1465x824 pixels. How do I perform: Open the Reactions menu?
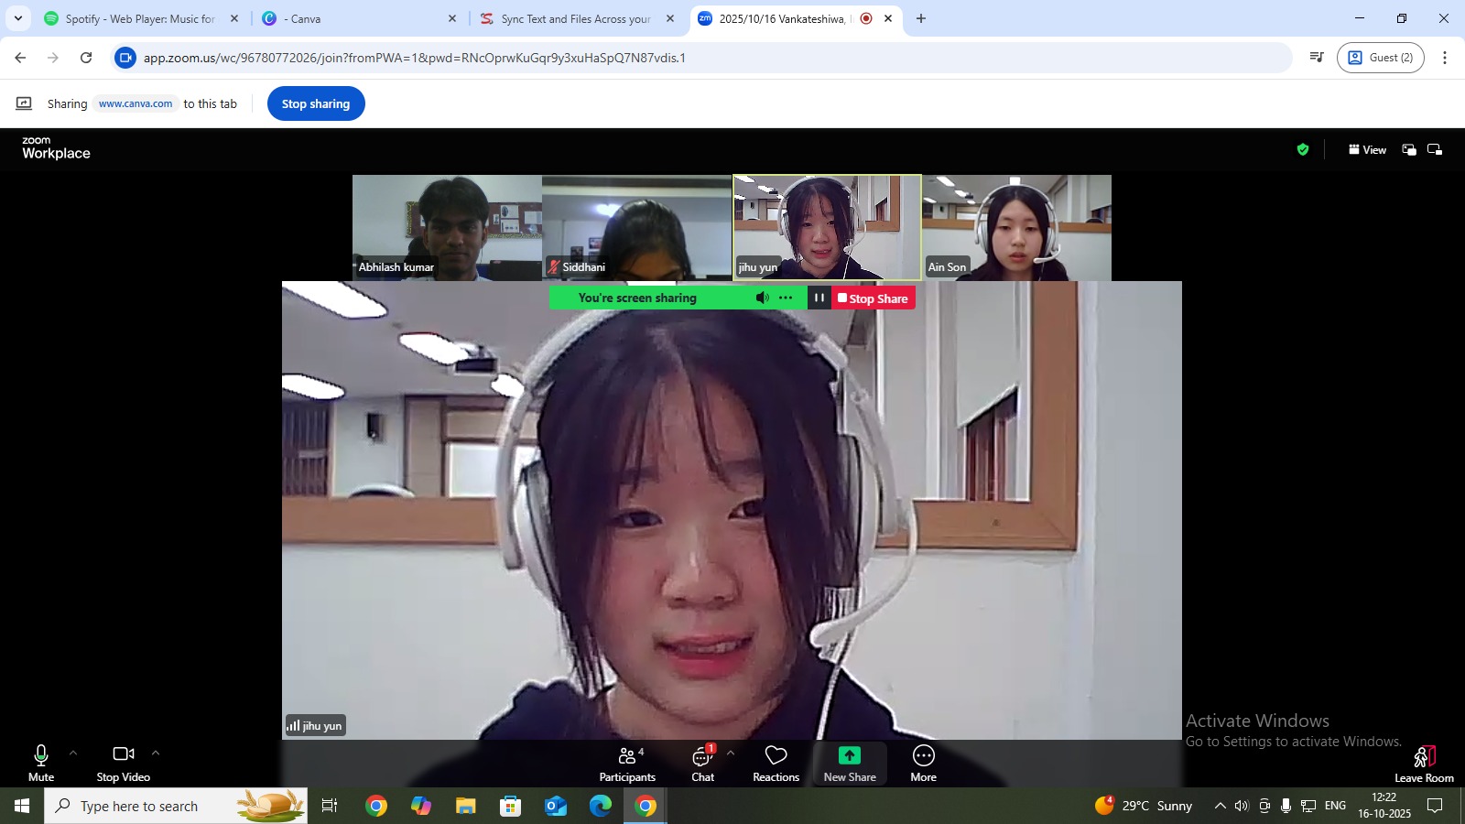(776, 764)
